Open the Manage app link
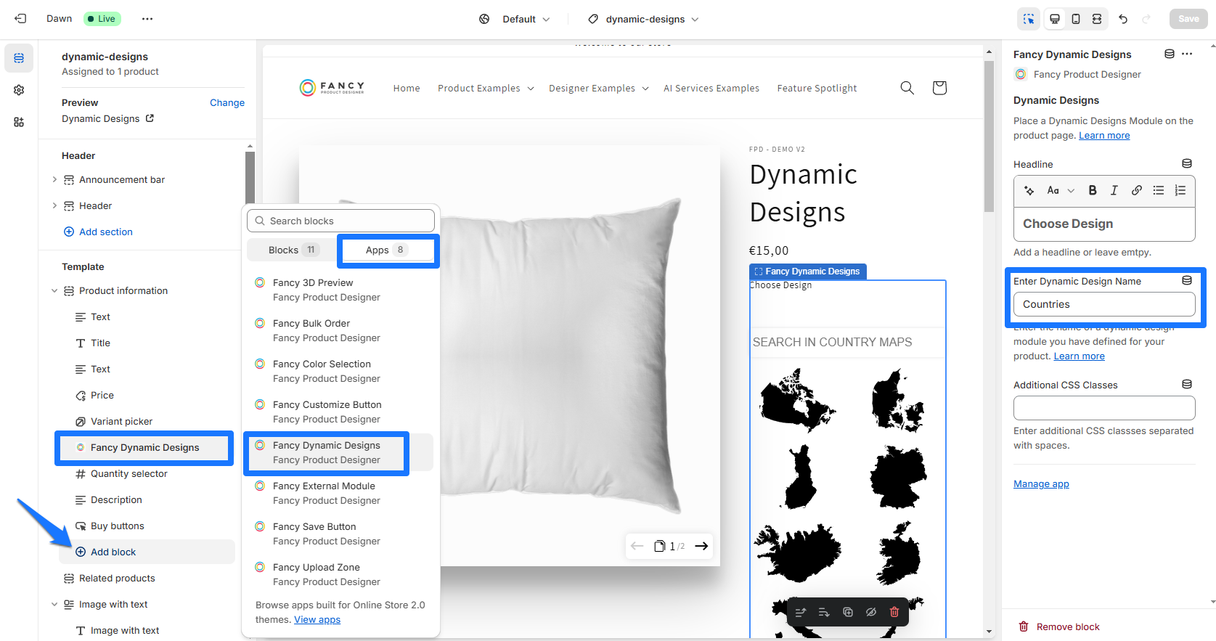This screenshot has height=641, width=1216. coord(1041,483)
